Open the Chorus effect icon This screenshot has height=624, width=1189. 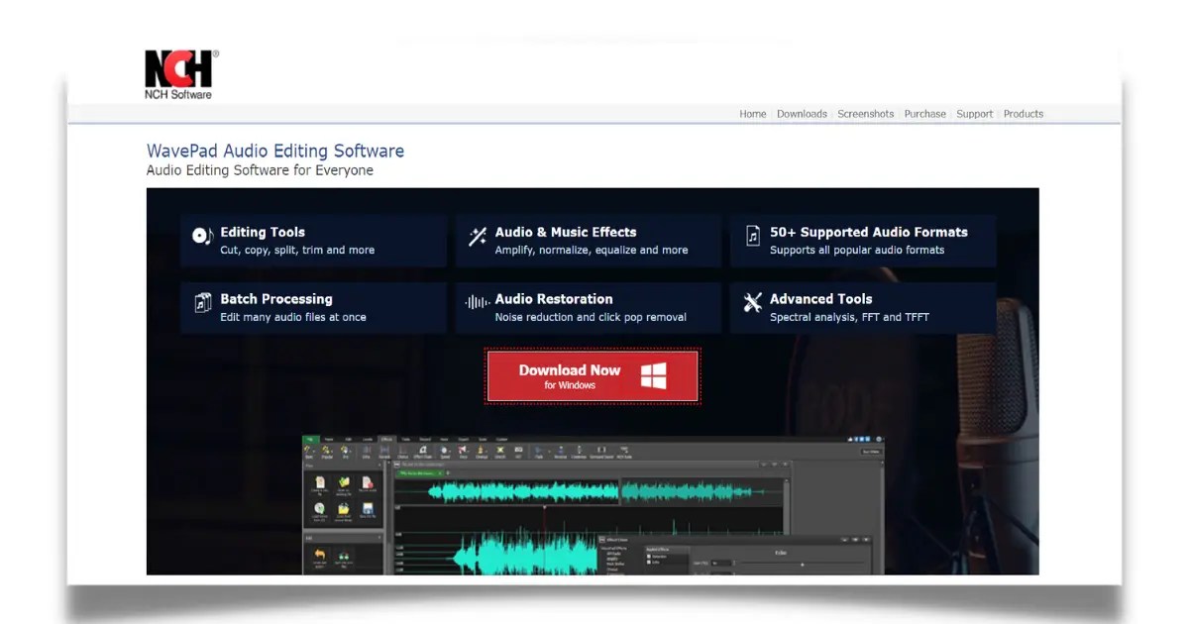point(402,451)
